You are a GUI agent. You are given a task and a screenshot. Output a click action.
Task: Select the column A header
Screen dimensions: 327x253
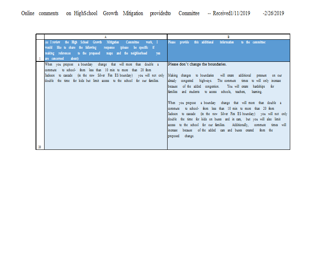click(105, 37)
